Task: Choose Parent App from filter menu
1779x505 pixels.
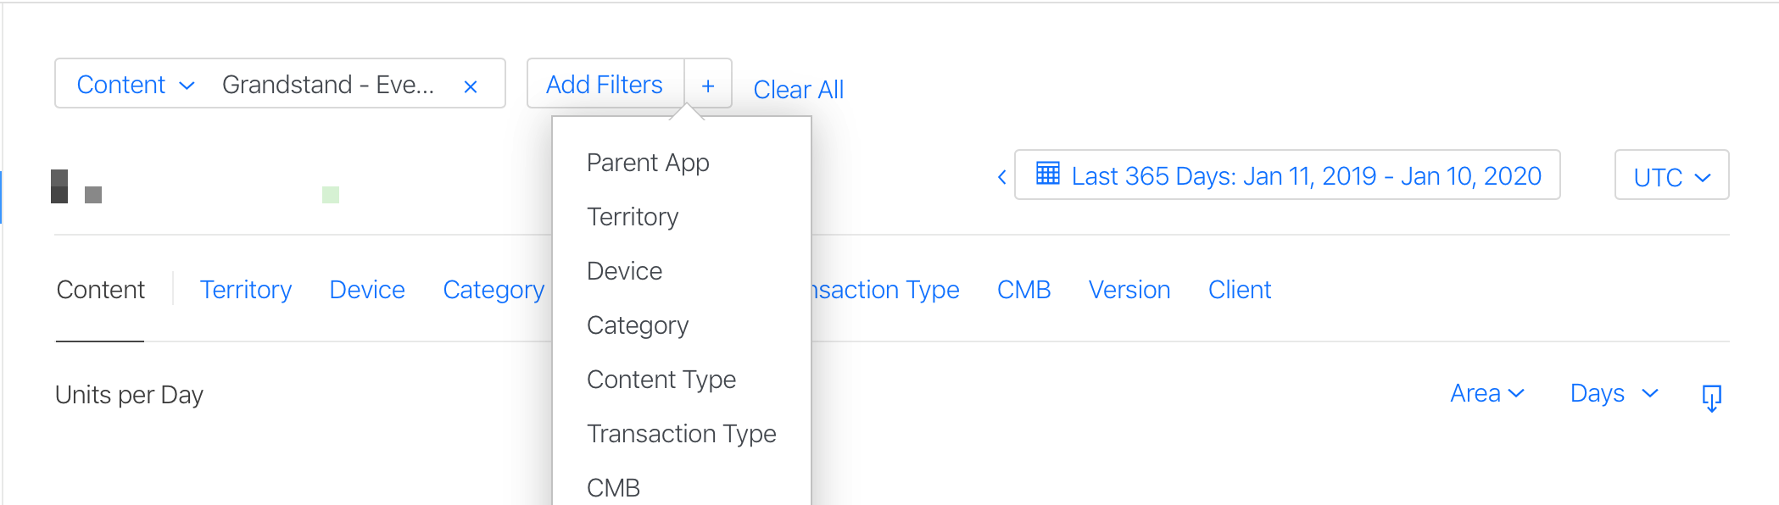Action: (648, 163)
